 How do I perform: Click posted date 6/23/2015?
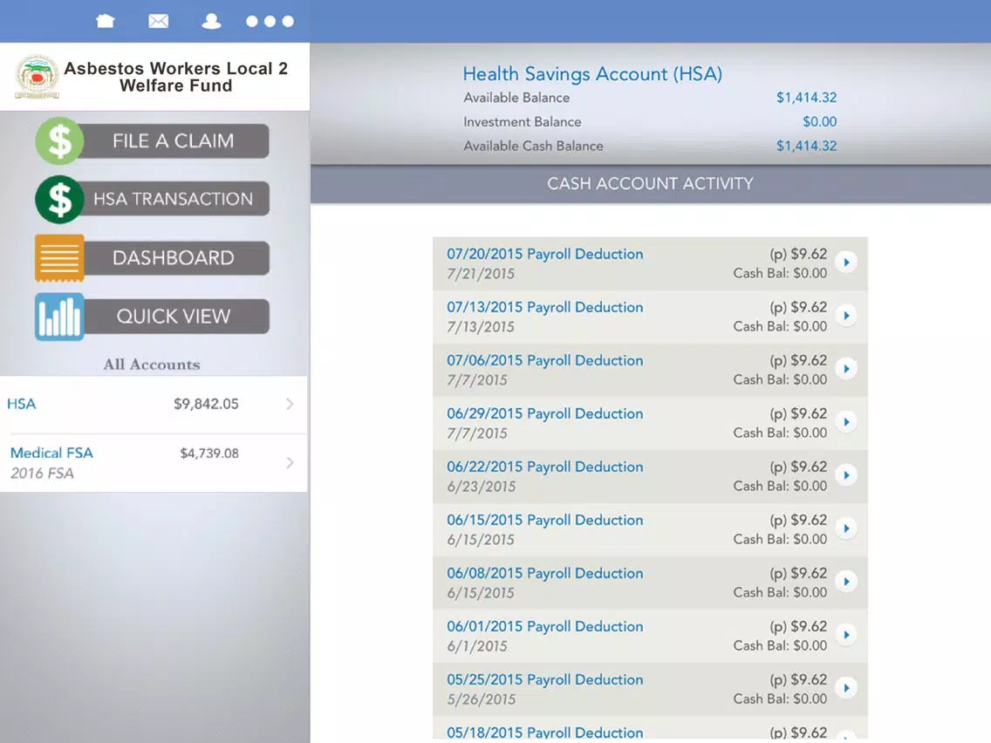coord(481,487)
